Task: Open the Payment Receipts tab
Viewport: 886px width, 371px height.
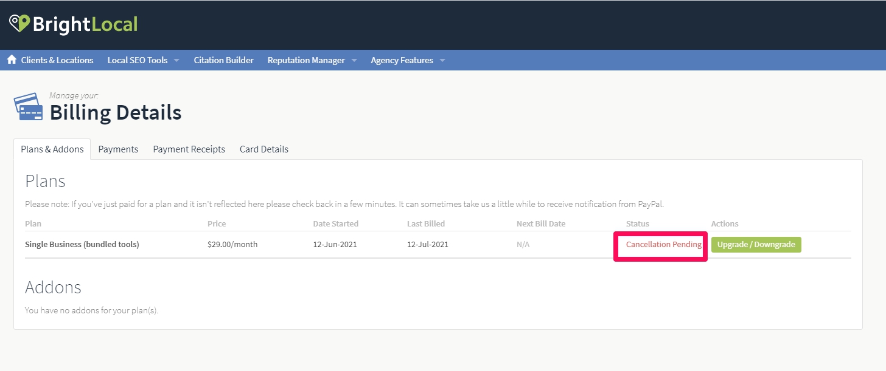Action: click(x=189, y=149)
